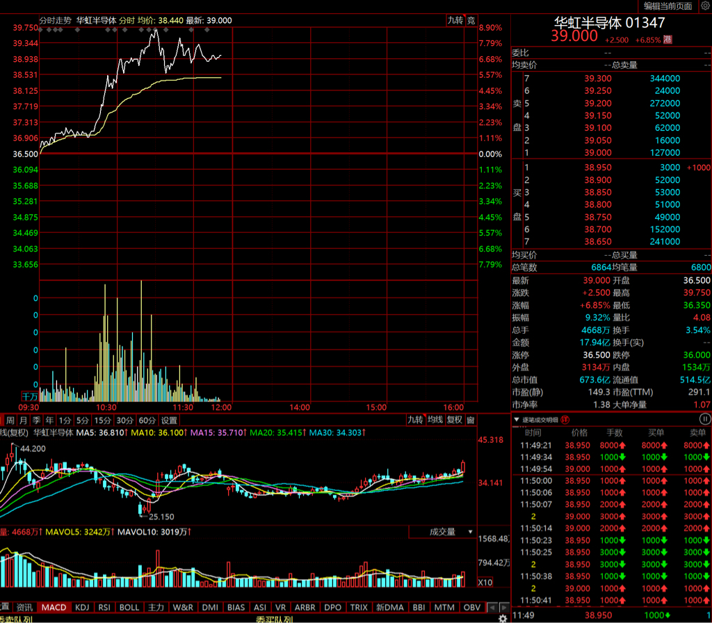Switch K-line period to 季

(37, 421)
